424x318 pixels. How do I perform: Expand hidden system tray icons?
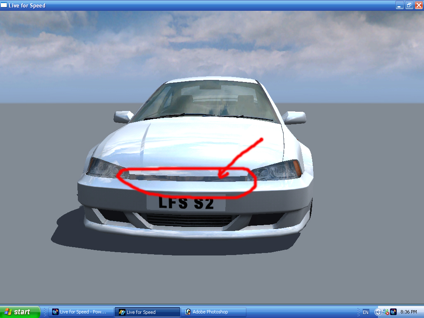378,312
